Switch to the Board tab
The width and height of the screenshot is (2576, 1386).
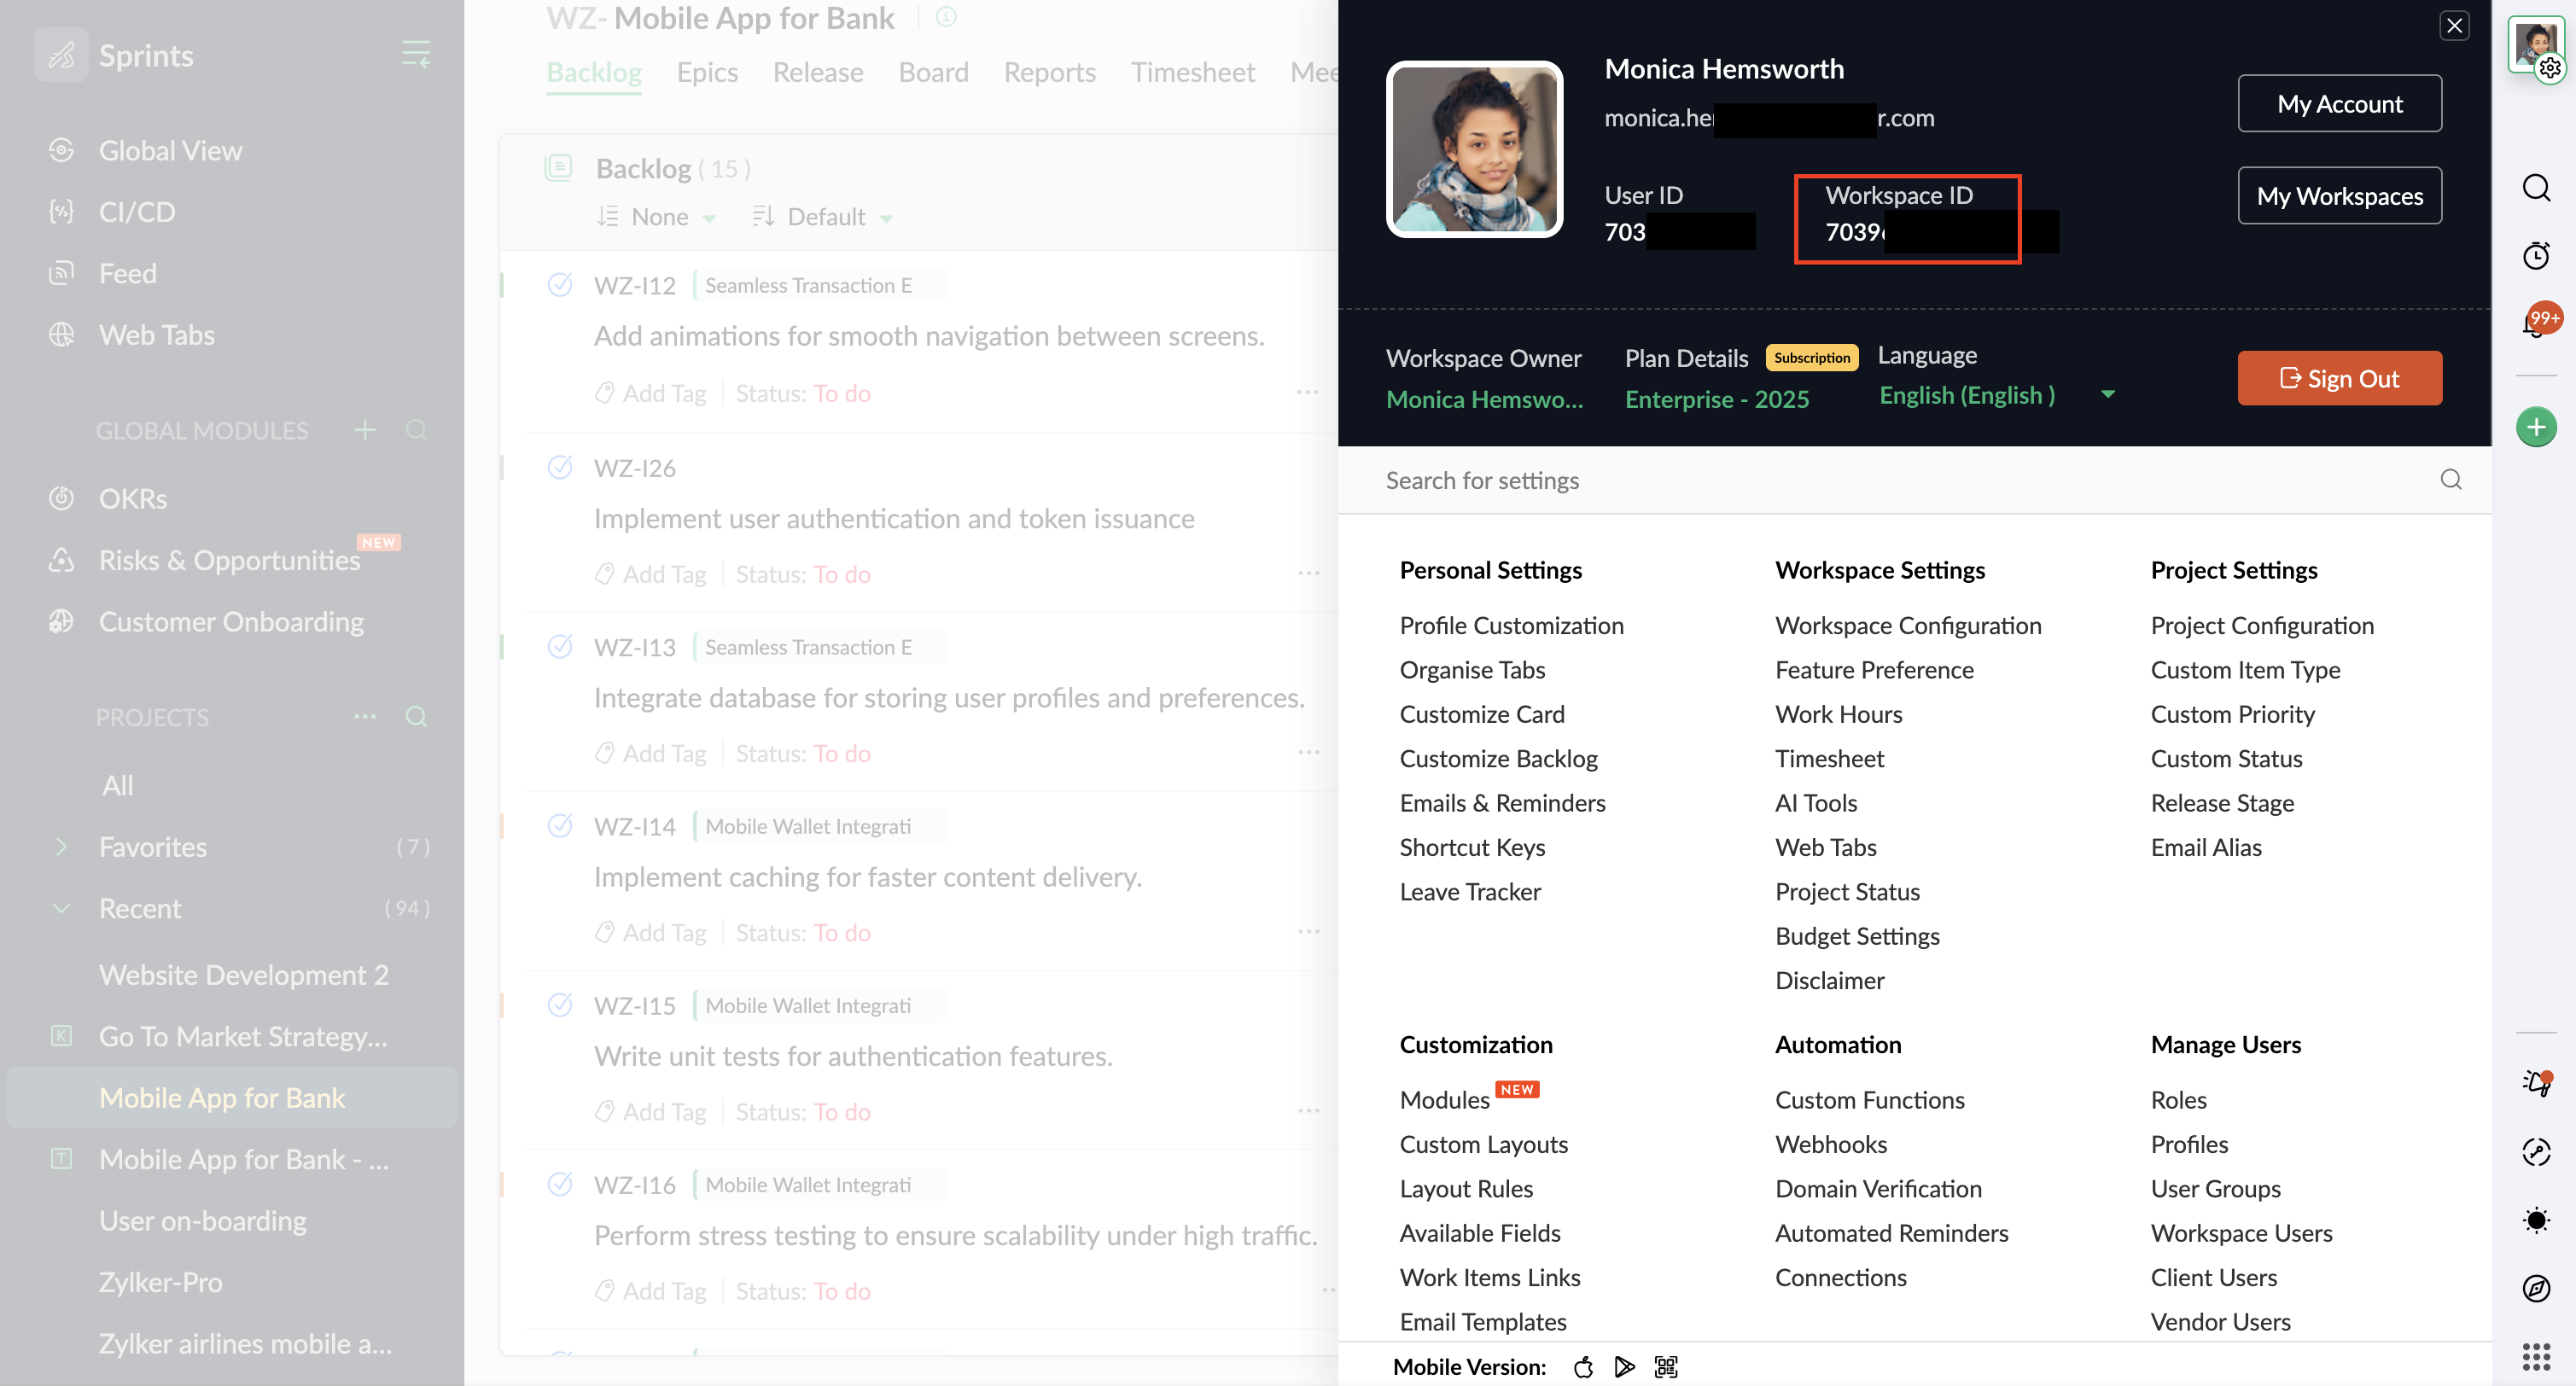coord(933,72)
